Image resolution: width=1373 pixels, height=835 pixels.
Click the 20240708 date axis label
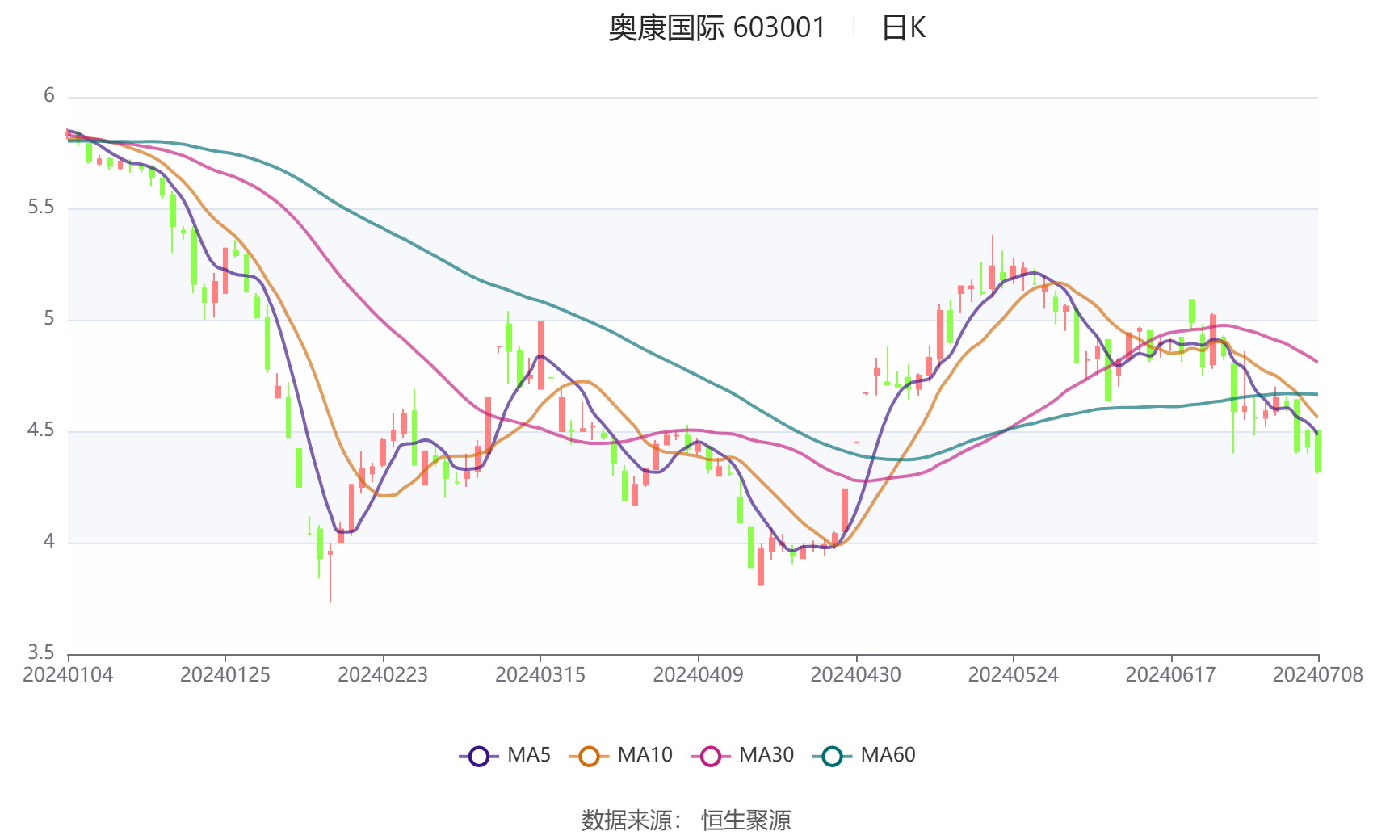click(1318, 674)
